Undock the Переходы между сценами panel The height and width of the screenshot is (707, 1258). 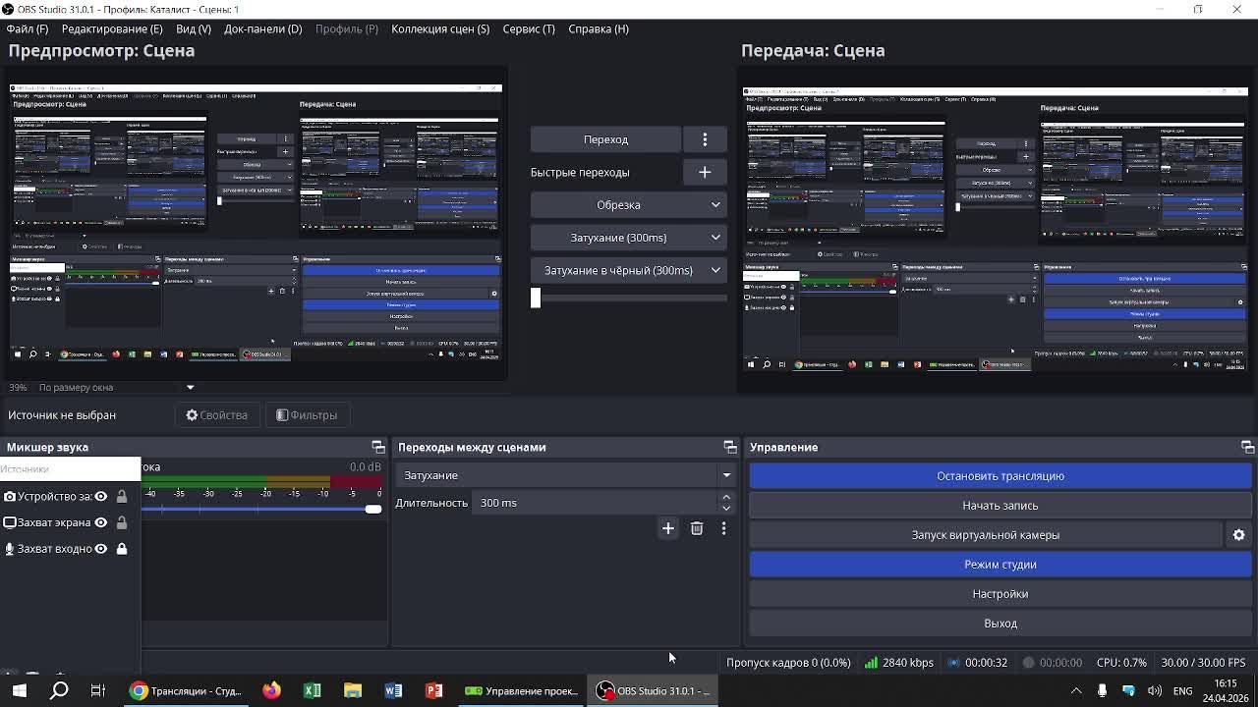[730, 448]
